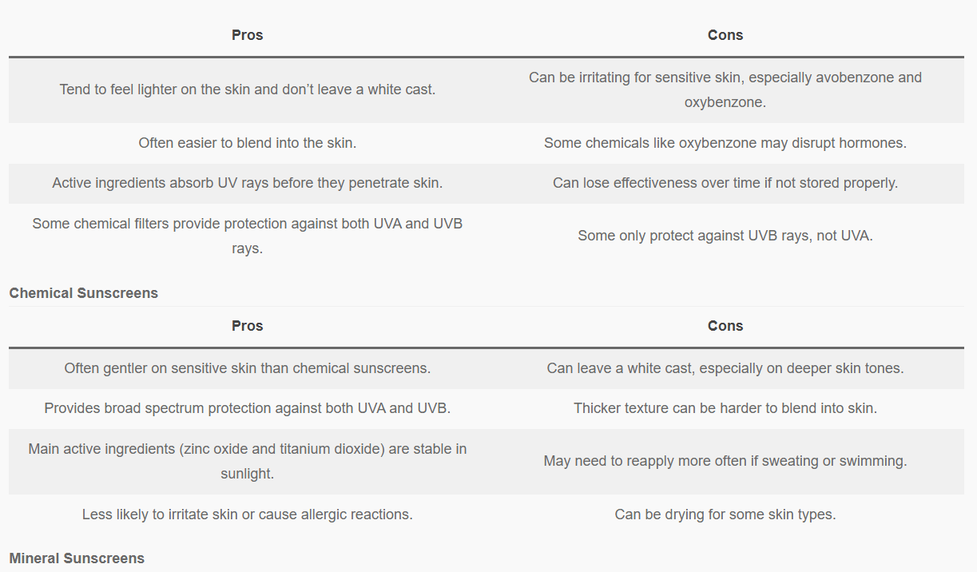Select the zinc oxide and titanium dioxide cell
The height and width of the screenshot is (572, 977).
coord(247,461)
